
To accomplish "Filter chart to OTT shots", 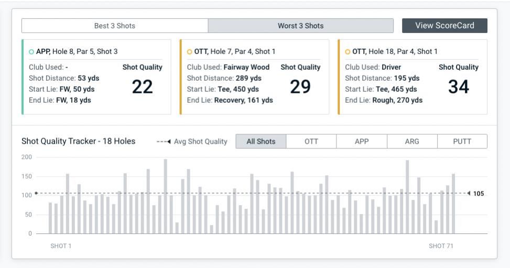I will pyautogui.click(x=311, y=142).
